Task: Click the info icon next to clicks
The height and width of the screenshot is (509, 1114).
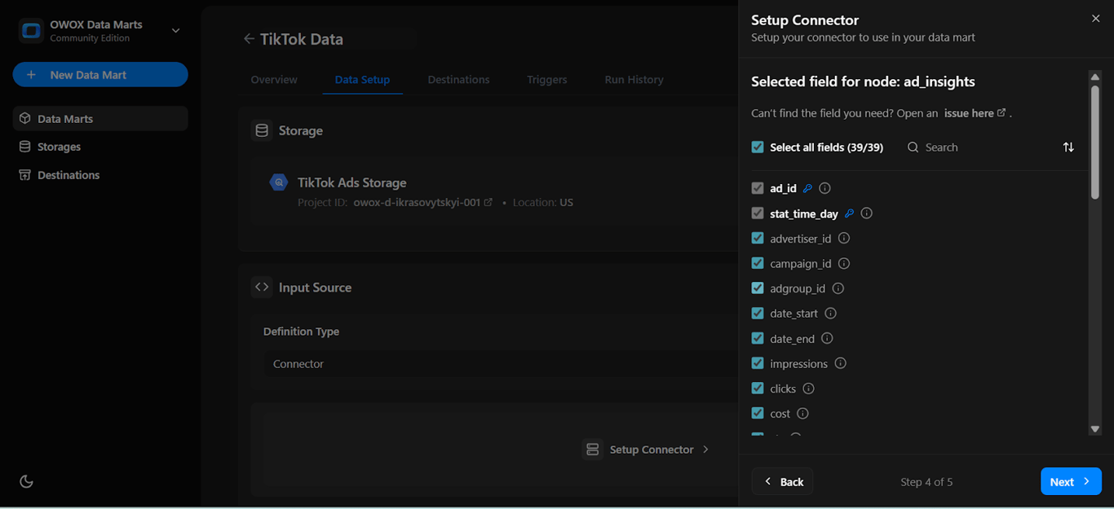Action: point(808,388)
